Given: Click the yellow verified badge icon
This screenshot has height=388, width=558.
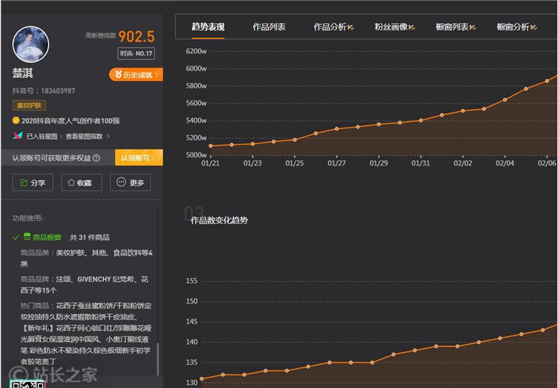Looking at the screenshot, I should click(x=15, y=120).
